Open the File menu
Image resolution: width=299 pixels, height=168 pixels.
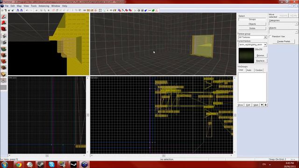[7, 6]
